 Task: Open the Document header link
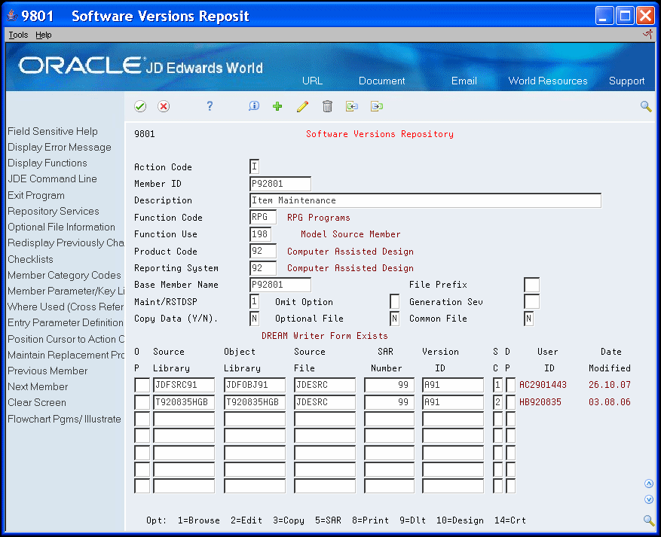click(381, 81)
